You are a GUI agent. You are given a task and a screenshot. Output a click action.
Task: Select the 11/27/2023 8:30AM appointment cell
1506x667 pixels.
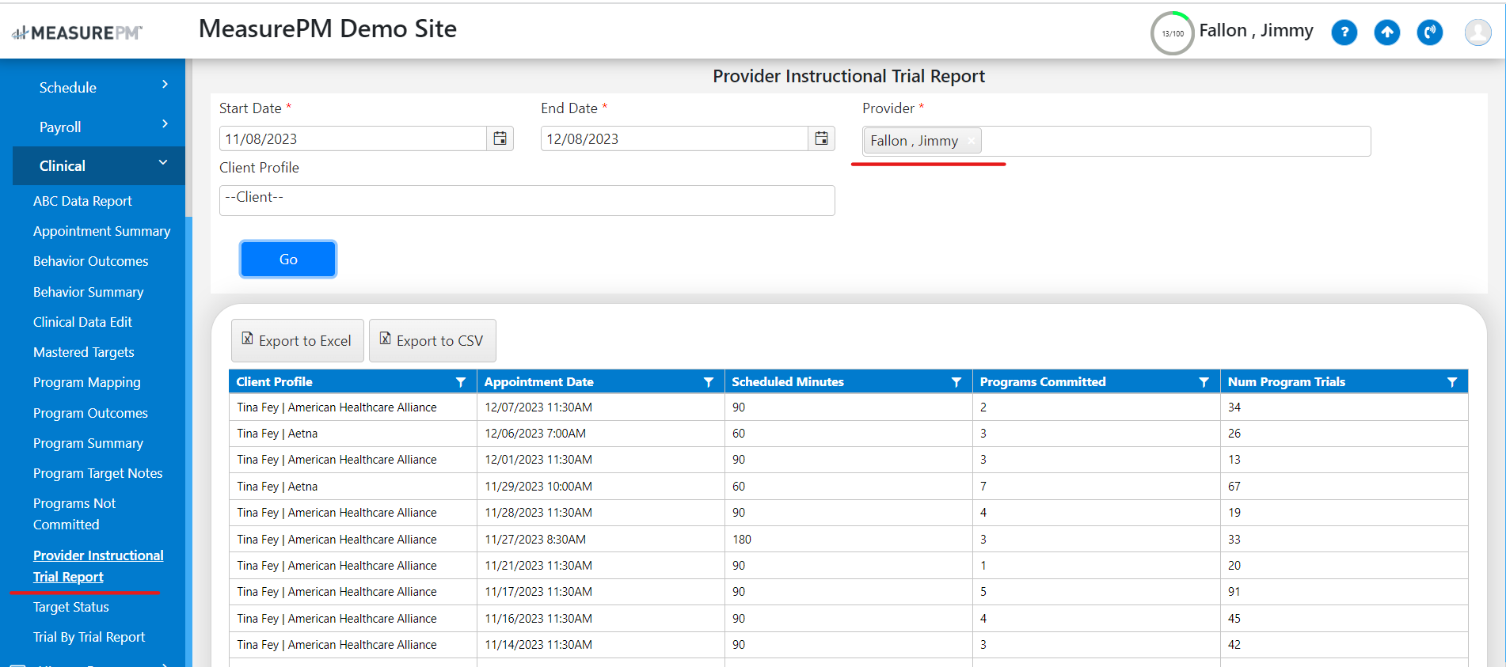pos(601,540)
